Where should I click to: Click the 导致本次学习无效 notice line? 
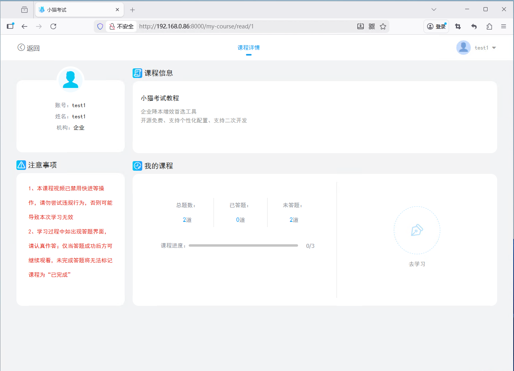51,217
